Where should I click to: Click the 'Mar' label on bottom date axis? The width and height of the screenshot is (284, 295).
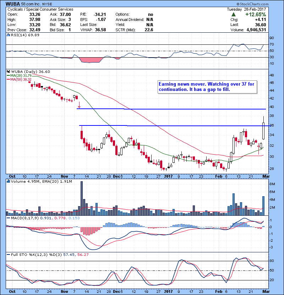coord(266,291)
